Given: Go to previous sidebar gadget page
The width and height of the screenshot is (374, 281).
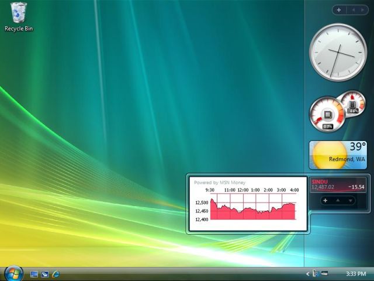Looking at the screenshot, I should pyautogui.click(x=354, y=10).
